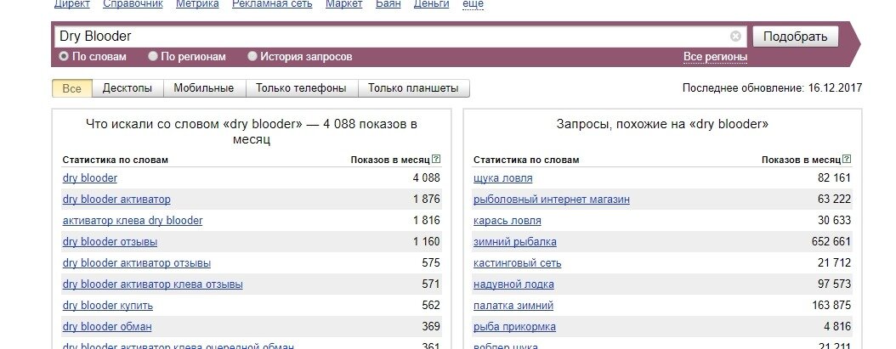Open the 'dry blooder' query link
Screen dimensions: 896x349
(x=90, y=178)
